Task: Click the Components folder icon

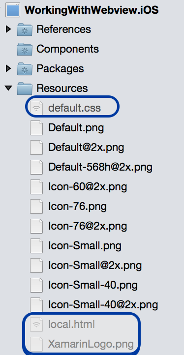Action: tap(25, 49)
